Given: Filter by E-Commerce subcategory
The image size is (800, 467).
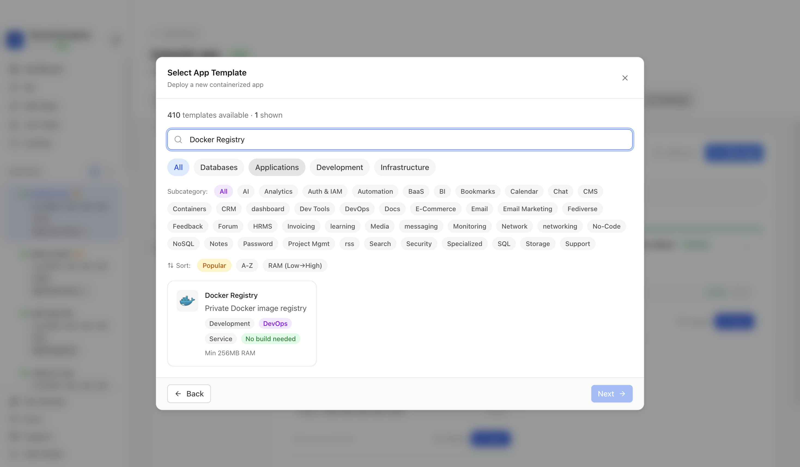Looking at the screenshot, I should click(435, 209).
